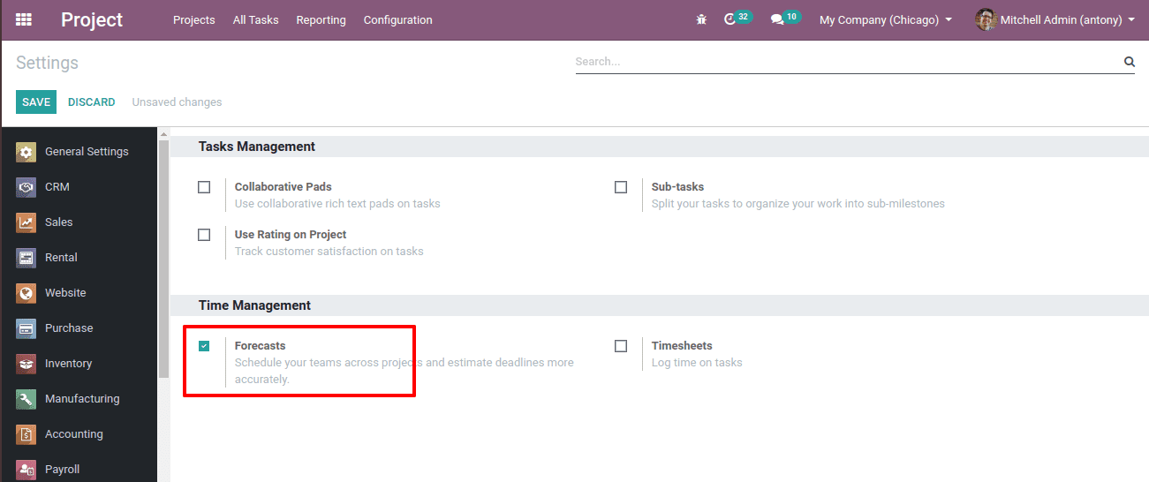Open the conversations chat bubble icon

tap(777, 19)
